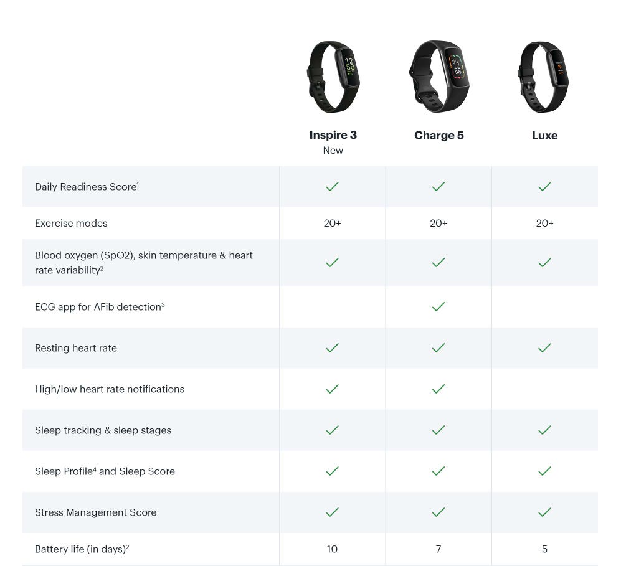Click the New label under Inspire 3
The image size is (621, 566).
(x=333, y=151)
